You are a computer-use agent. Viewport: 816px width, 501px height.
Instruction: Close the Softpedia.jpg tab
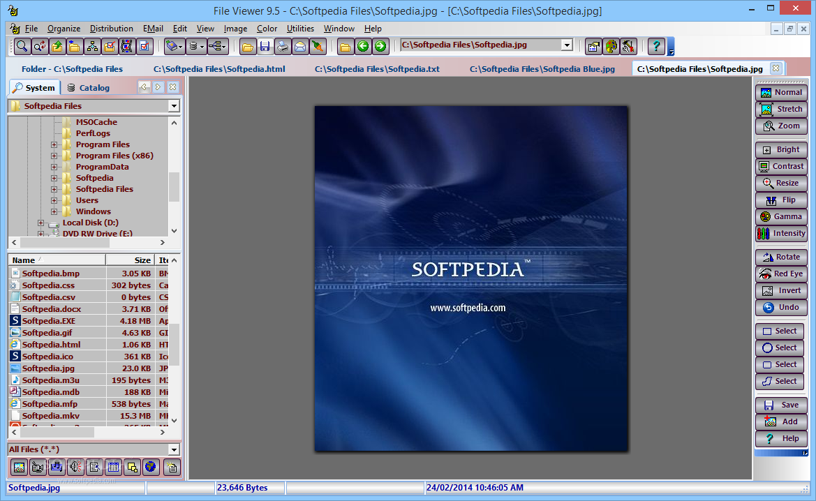tap(776, 68)
